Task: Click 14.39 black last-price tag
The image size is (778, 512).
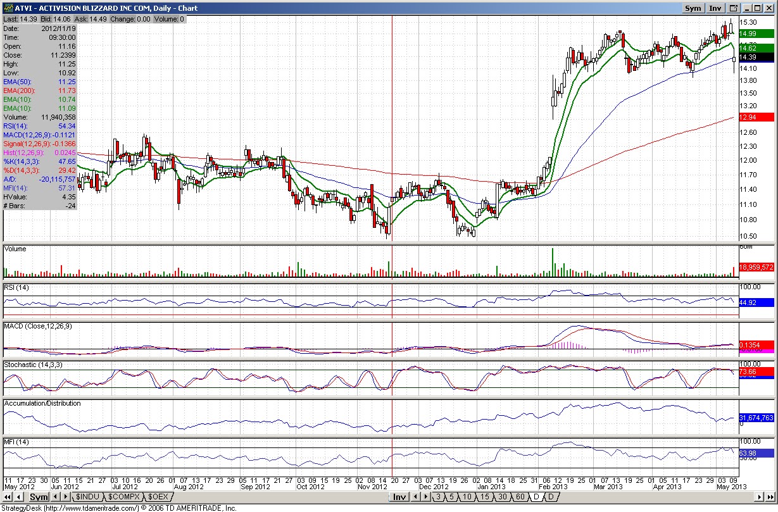Action: click(756, 57)
